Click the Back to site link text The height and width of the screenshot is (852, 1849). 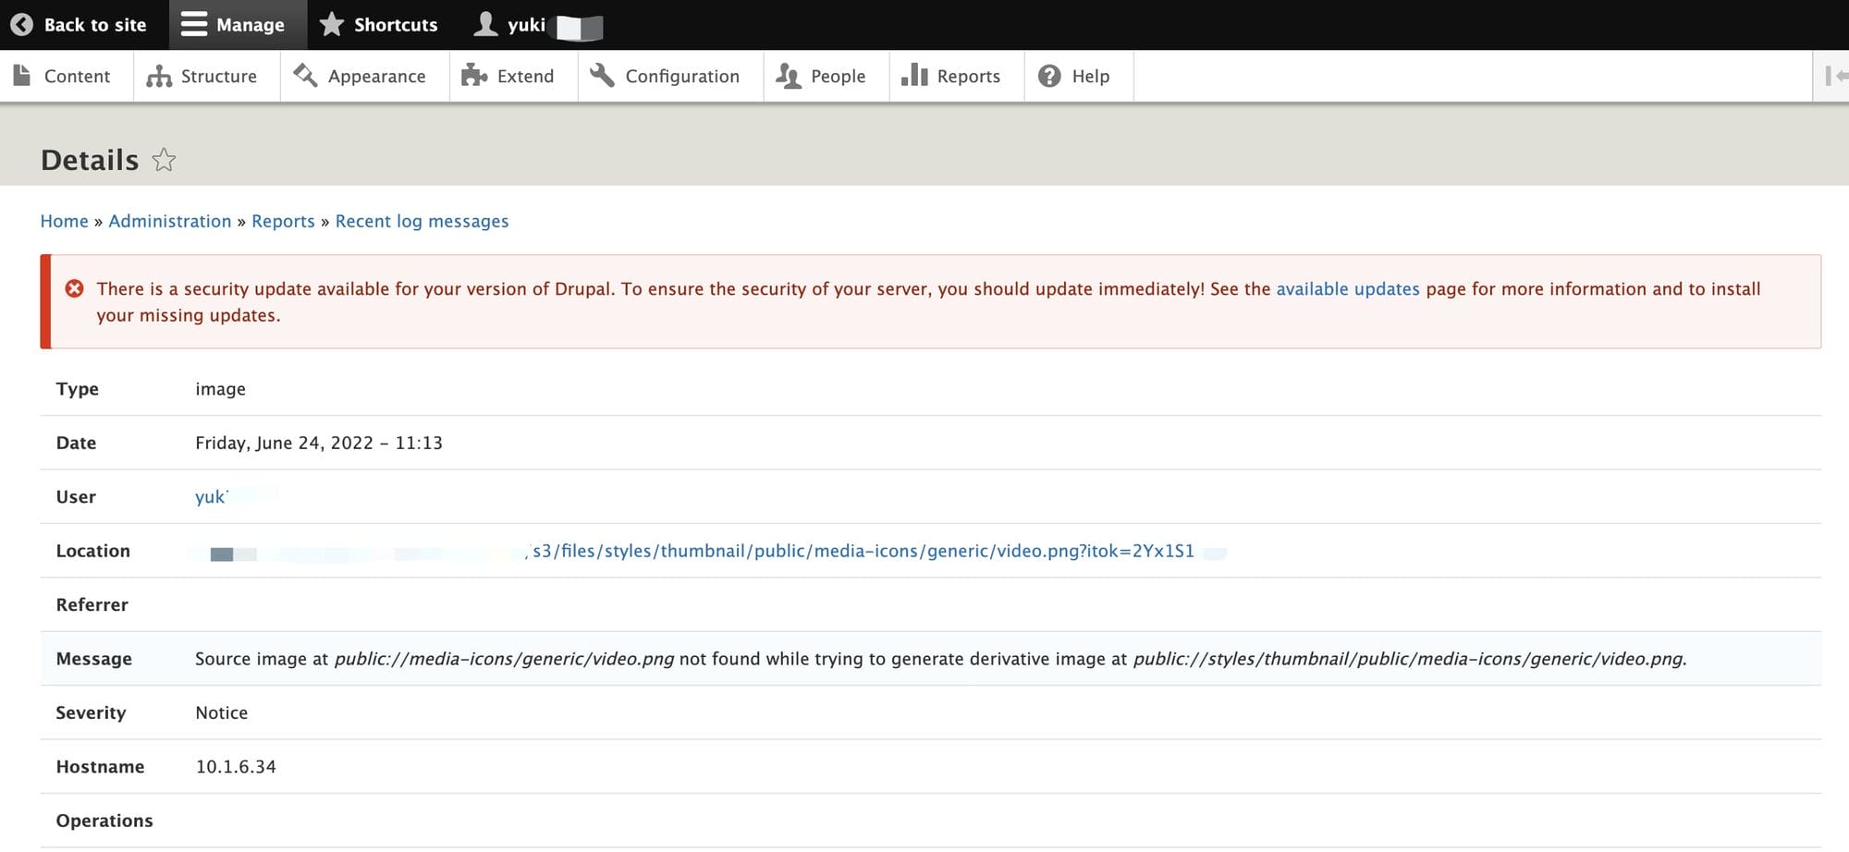point(95,25)
